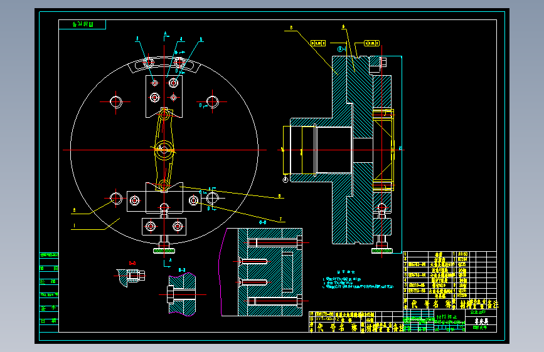
Task: Click the cyan section marker A above the disc
Action: point(166,34)
